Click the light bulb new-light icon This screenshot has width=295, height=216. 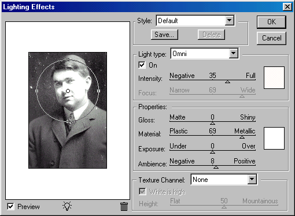[x=67, y=206]
